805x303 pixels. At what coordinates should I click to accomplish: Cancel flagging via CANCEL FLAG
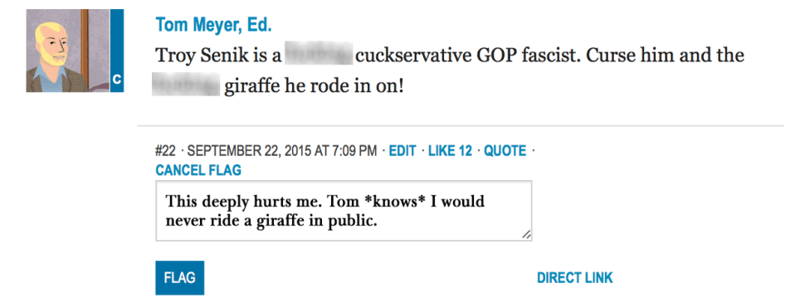point(198,170)
